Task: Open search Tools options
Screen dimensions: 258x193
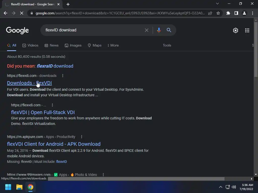Action: pos(167,45)
